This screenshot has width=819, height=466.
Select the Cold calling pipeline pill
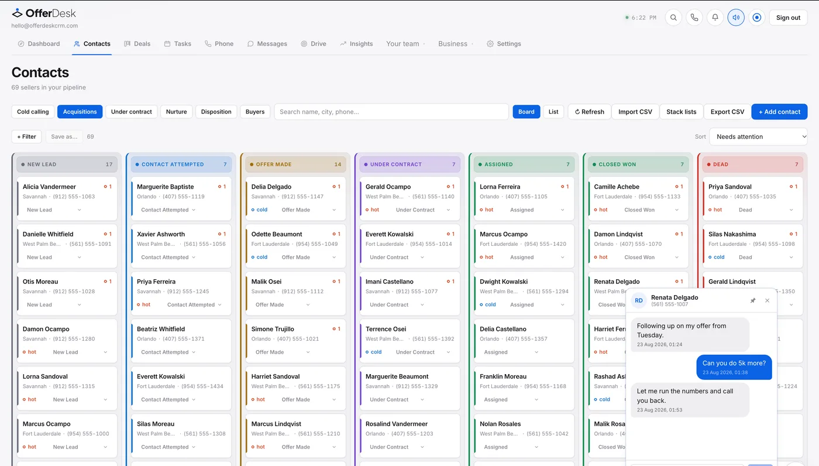coord(33,112)
